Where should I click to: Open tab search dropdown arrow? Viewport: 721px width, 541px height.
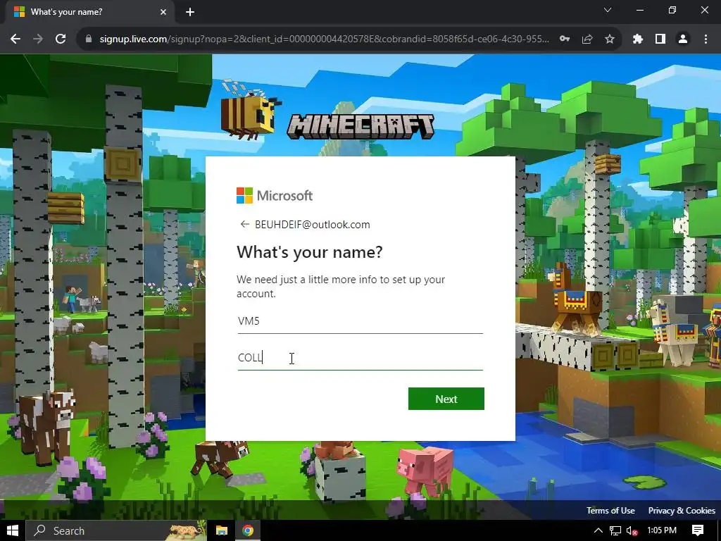608,10
